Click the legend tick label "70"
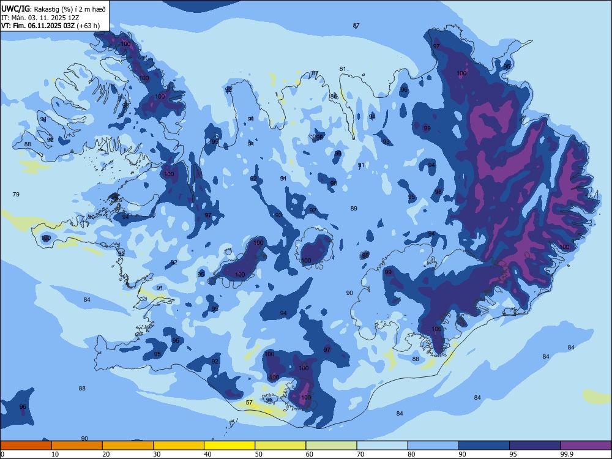 (360, 454)
